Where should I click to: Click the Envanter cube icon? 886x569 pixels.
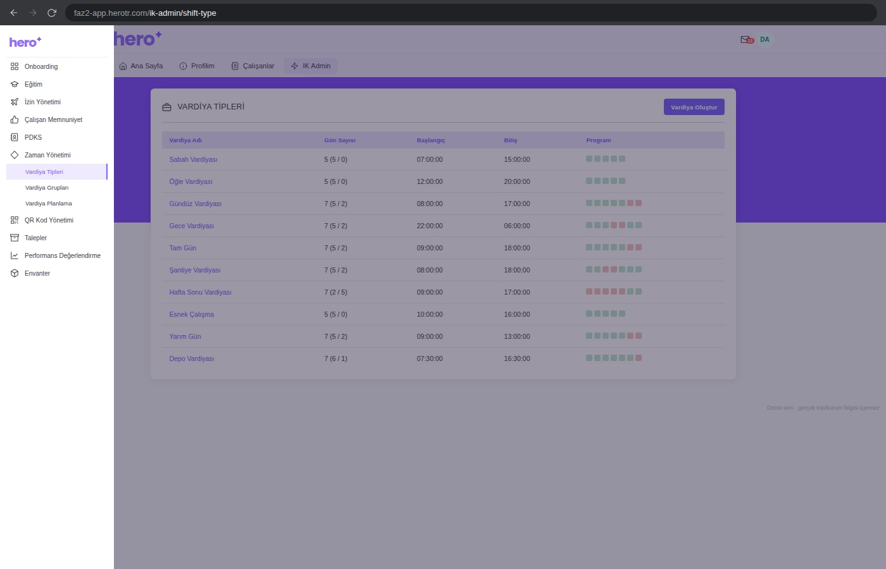(15, 273)
